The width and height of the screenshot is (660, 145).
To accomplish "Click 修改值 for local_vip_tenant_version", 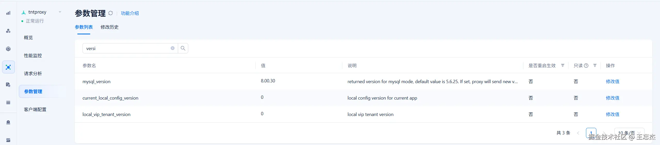I will click(x=612, y=114).
